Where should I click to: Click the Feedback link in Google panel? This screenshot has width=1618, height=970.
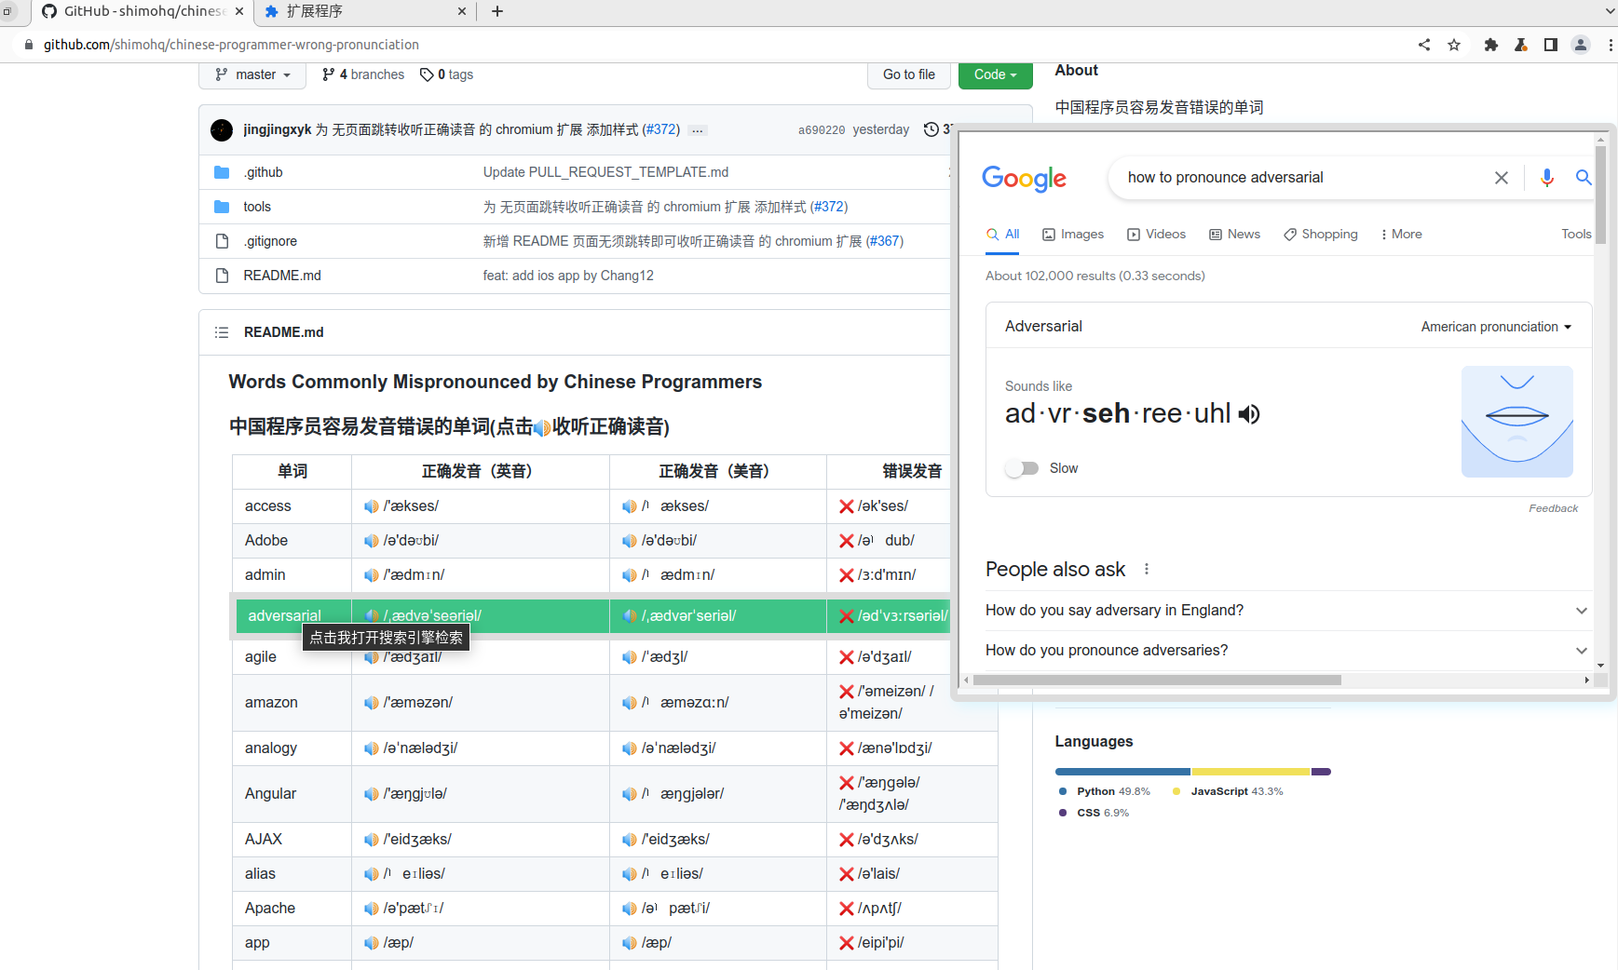coord(1553,508)
